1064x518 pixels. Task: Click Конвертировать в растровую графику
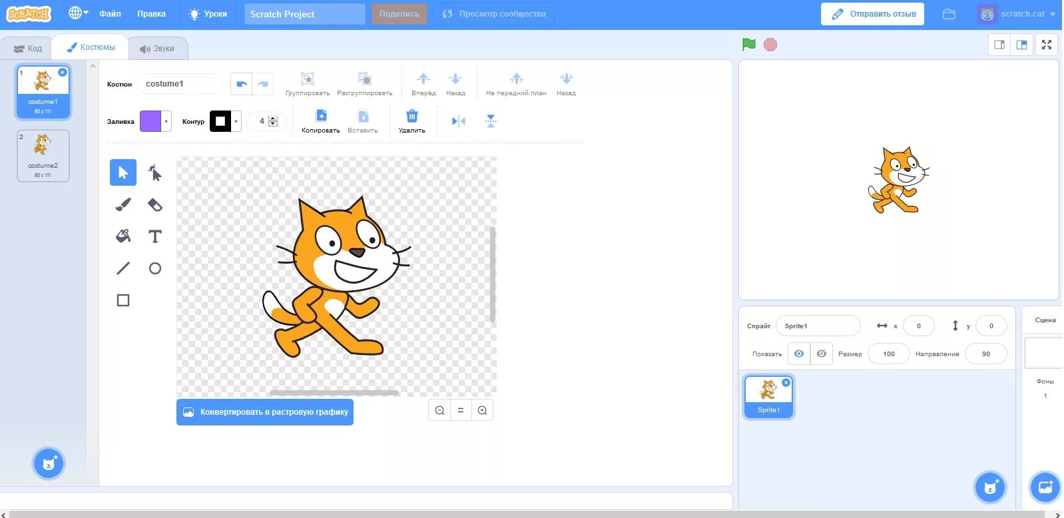(x=265, y=412)
